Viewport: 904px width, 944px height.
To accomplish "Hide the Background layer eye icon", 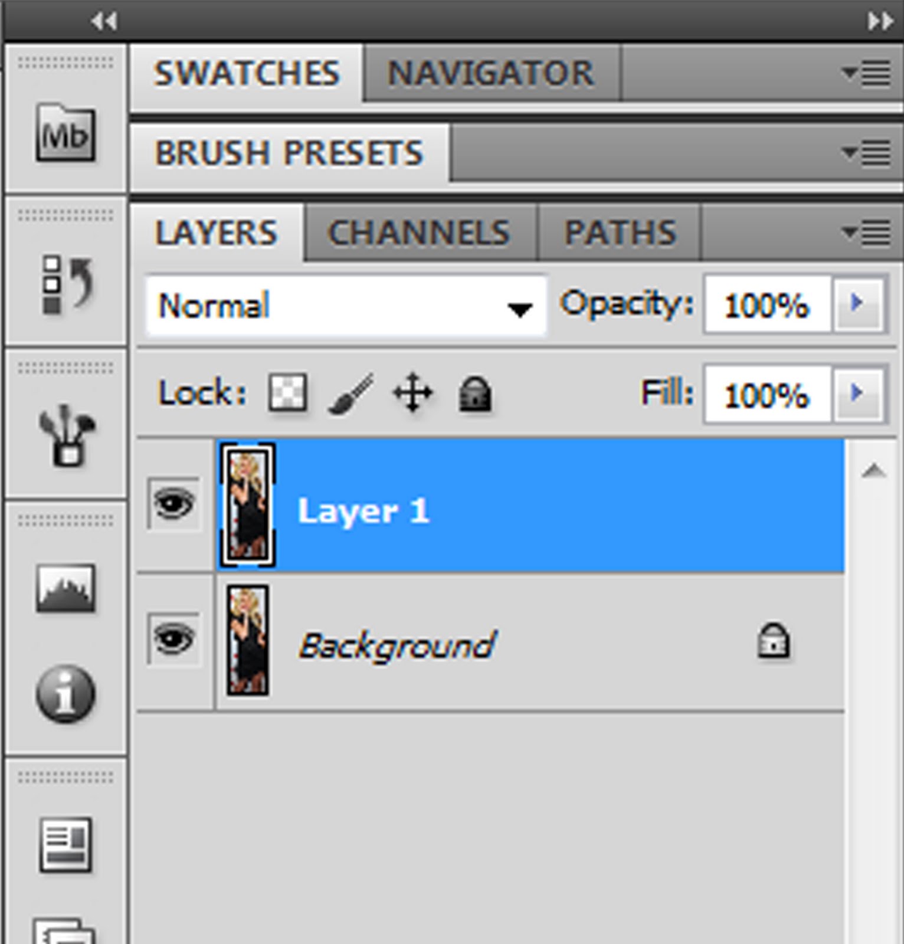I will (x=173, y=639).
